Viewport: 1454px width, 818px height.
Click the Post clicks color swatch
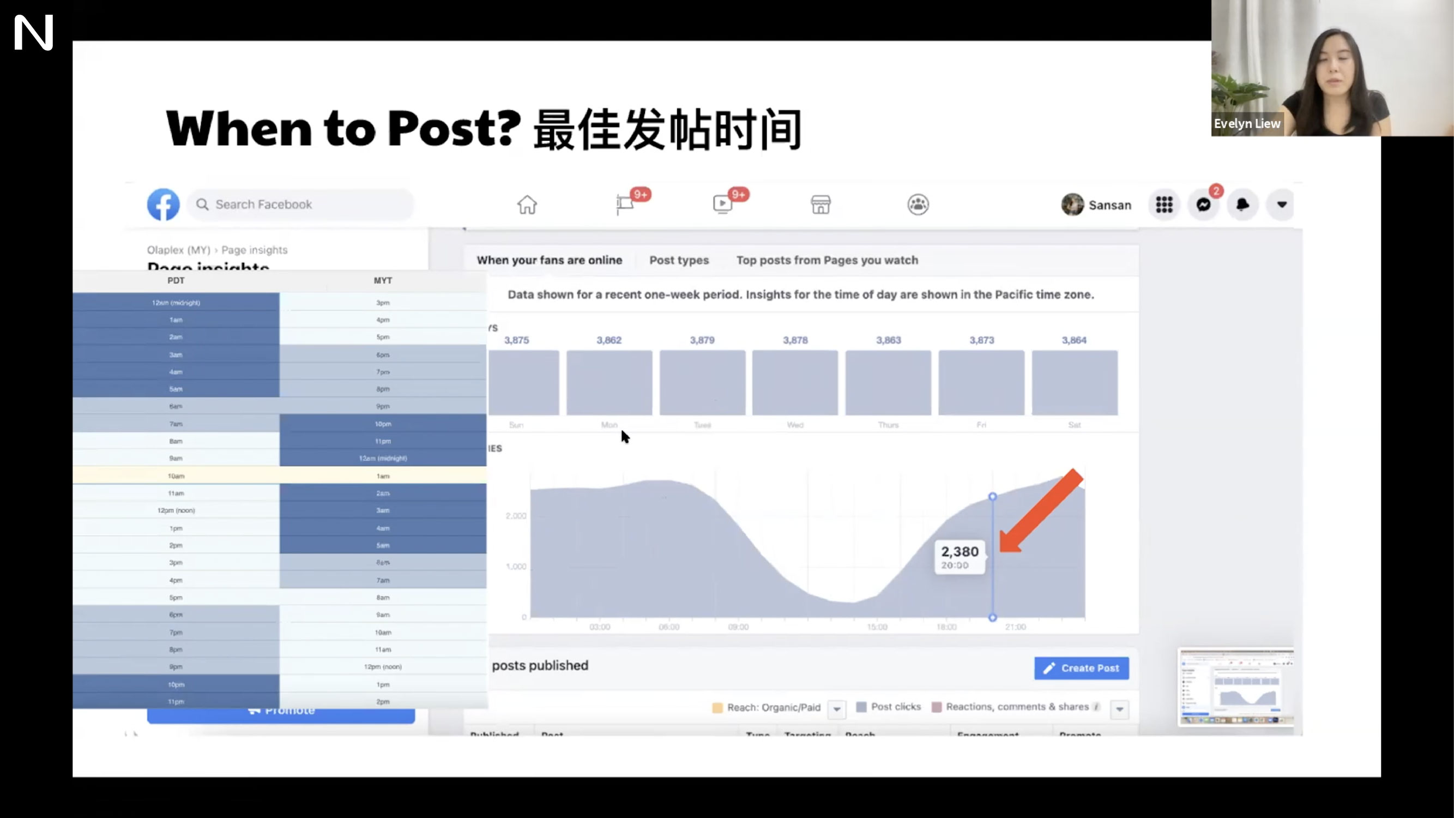coord(861,707)
